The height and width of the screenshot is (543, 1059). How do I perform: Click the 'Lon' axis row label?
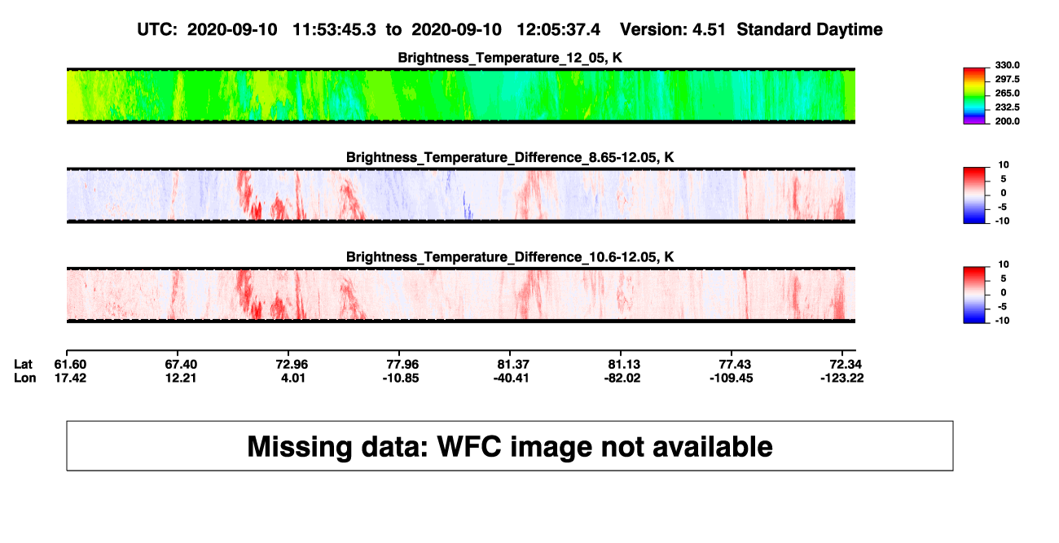pos(24,378)
